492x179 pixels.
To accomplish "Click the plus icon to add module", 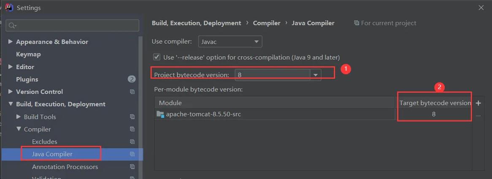I will [478, 103].
